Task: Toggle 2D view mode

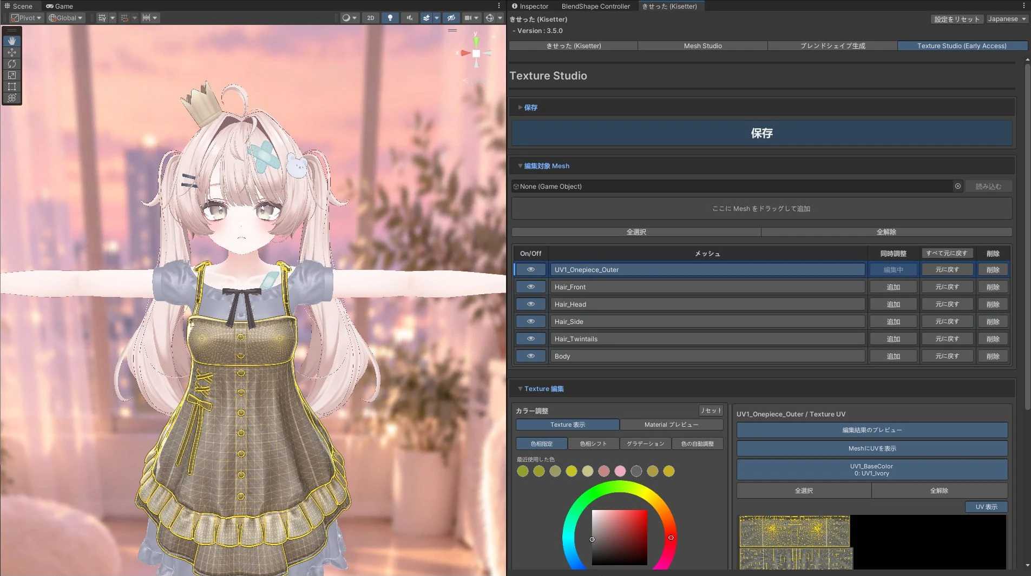Action: [371, 18]
